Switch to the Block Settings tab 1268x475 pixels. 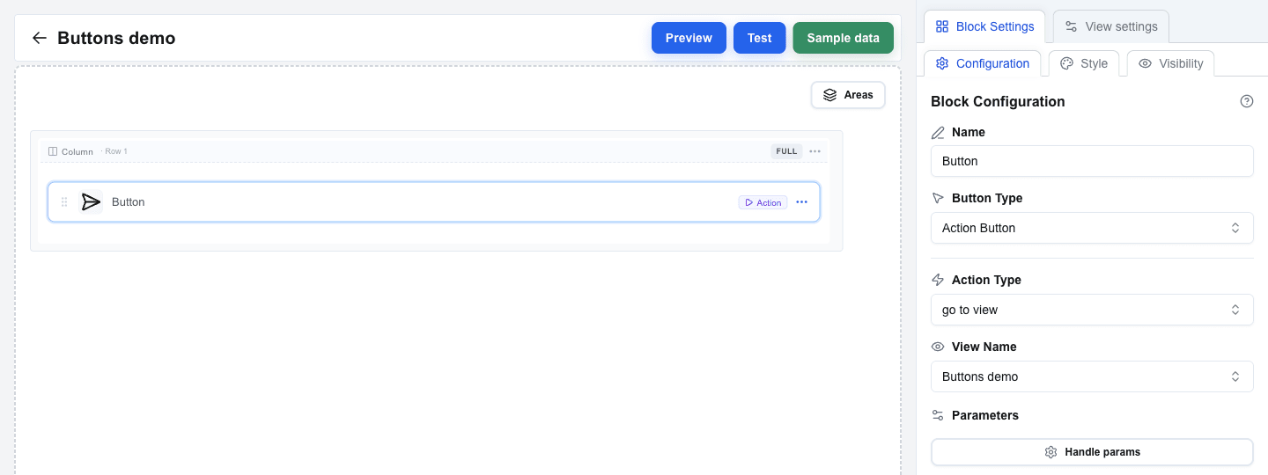tap(984, 26)
